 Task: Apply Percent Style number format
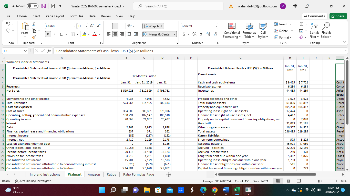click(x=194, y=34)
